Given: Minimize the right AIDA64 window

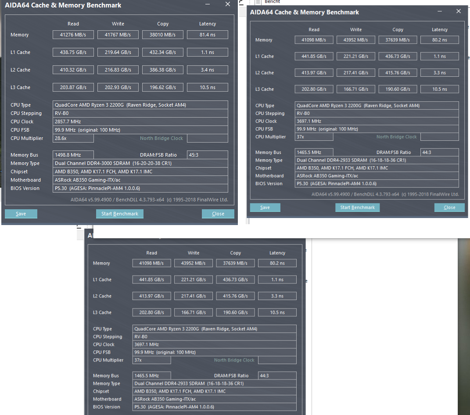Looking at the screenshot, I should coord(440,11).
